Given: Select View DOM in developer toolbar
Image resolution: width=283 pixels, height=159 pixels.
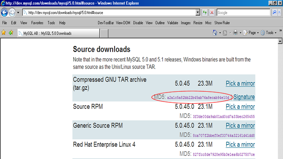Looking at the screenshot, I should (123, 23).
